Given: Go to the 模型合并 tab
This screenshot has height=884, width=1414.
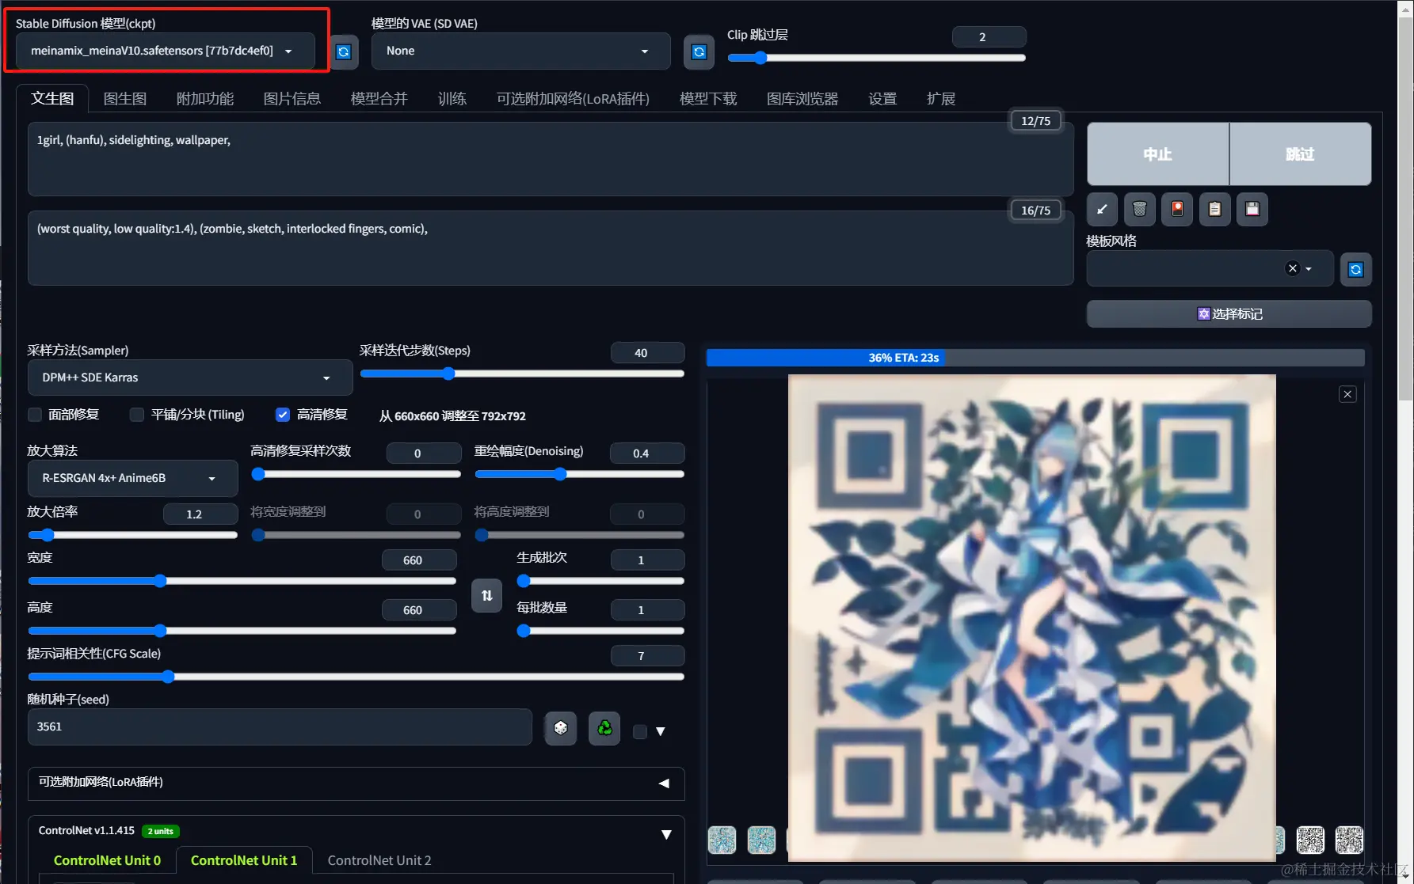Looking at the screenshot, I should (x=379, y=98).
